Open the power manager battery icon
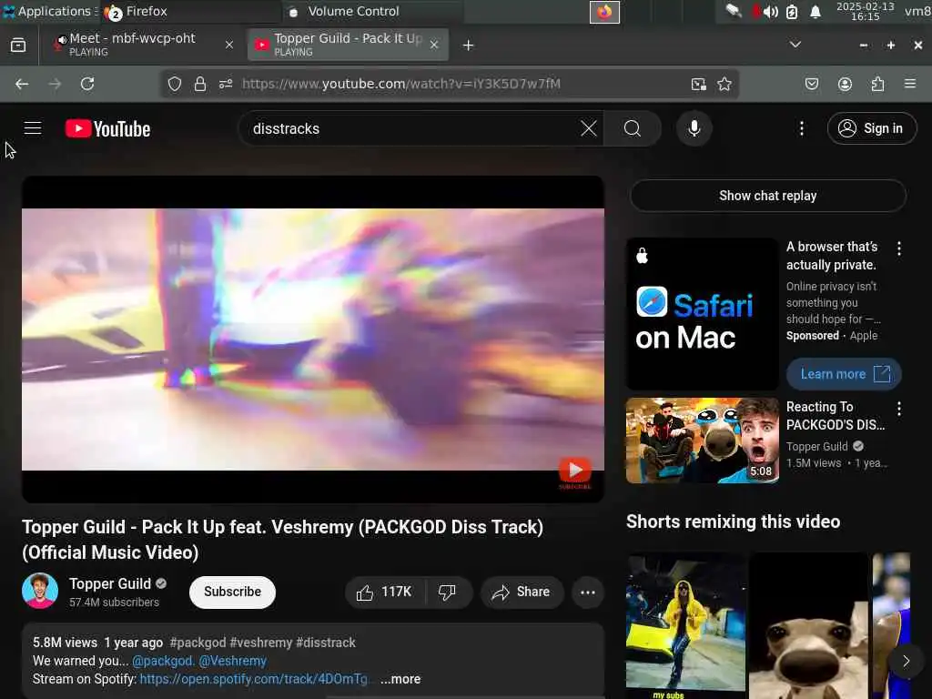932x699 pixels. (792, 12)
